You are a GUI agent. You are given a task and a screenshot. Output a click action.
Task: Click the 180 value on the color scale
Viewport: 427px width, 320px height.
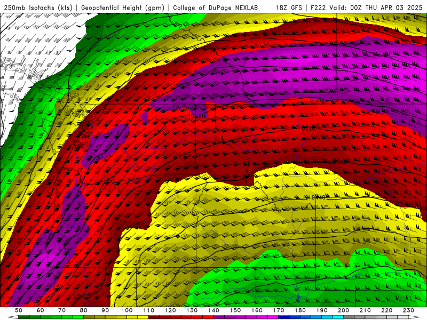pyautogui.click(x=301, y=310)
